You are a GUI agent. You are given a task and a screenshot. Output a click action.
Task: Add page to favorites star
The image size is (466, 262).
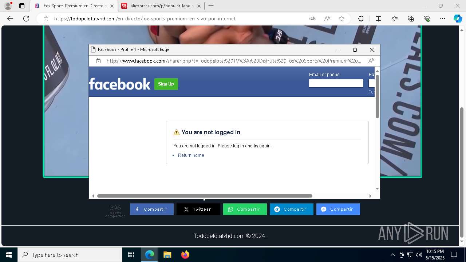point(341,19)
